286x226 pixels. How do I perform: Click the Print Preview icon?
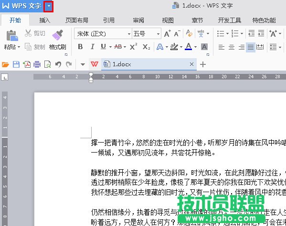point(48,64)
